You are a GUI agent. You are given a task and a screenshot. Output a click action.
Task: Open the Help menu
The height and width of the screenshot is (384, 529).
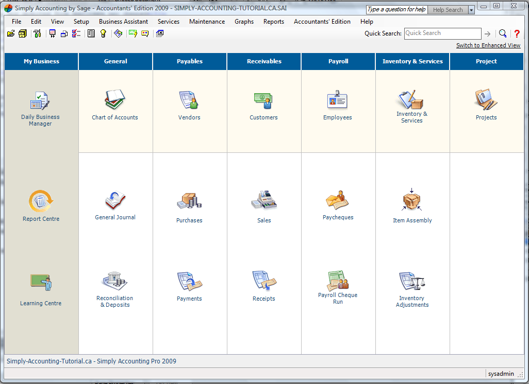click(x=367, y=22)
